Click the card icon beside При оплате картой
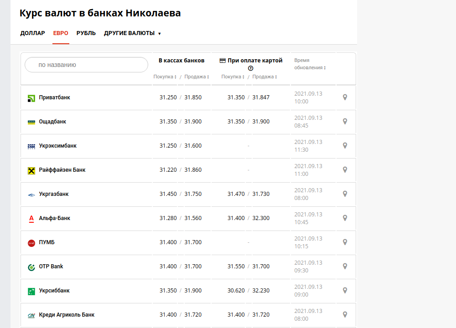Viewport: 456px width, 328px height. (223, 61)
